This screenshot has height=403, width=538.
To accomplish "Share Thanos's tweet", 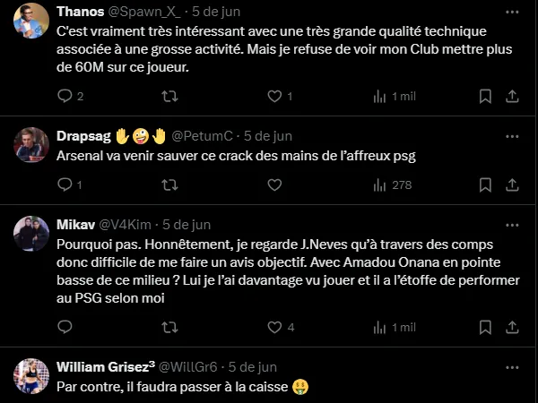I will [x=513, y=96].
